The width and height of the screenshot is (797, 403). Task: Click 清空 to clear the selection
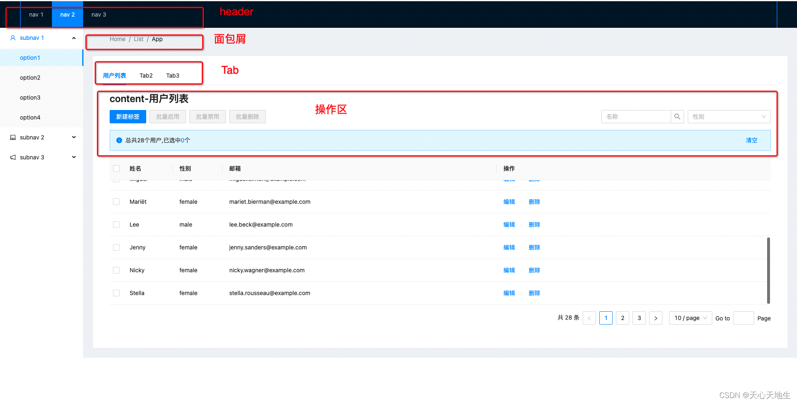click(x=752, y=140)
